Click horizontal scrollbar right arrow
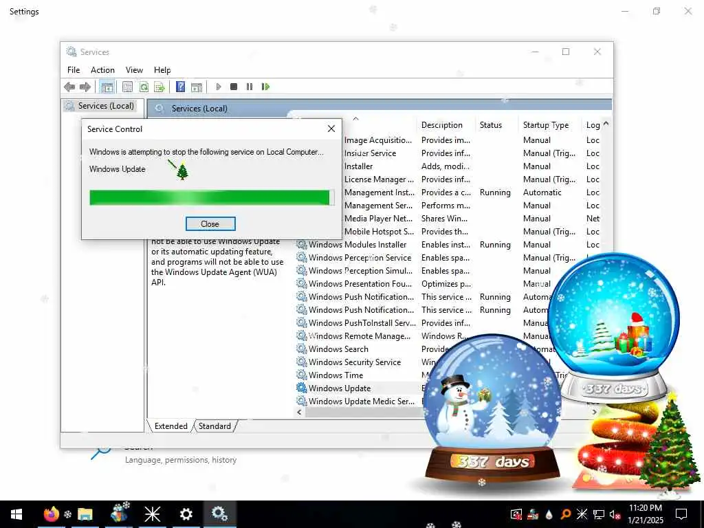 click(595, 412)
